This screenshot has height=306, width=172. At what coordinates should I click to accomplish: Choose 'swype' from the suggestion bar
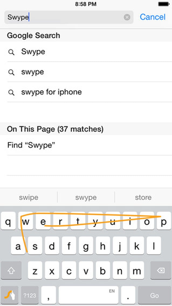point(86,197)
